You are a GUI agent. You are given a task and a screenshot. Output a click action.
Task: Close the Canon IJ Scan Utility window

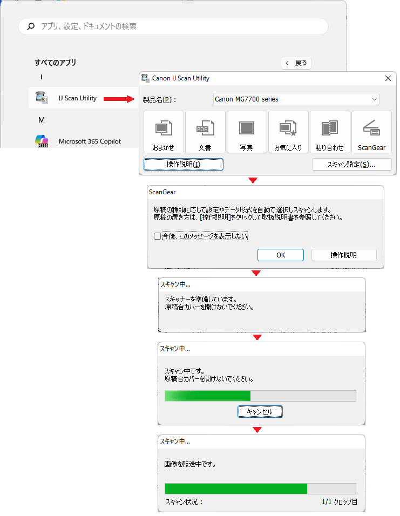click(x=388, y=78)
